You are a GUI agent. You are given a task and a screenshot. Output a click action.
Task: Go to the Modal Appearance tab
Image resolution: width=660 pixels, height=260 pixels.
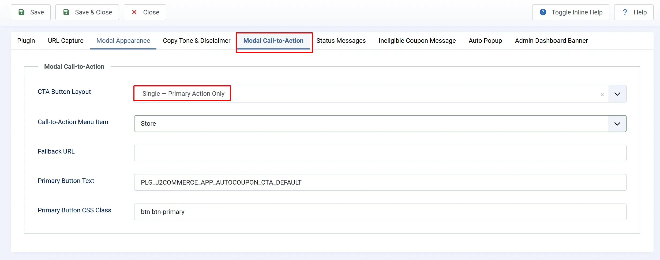pos(123,41)
